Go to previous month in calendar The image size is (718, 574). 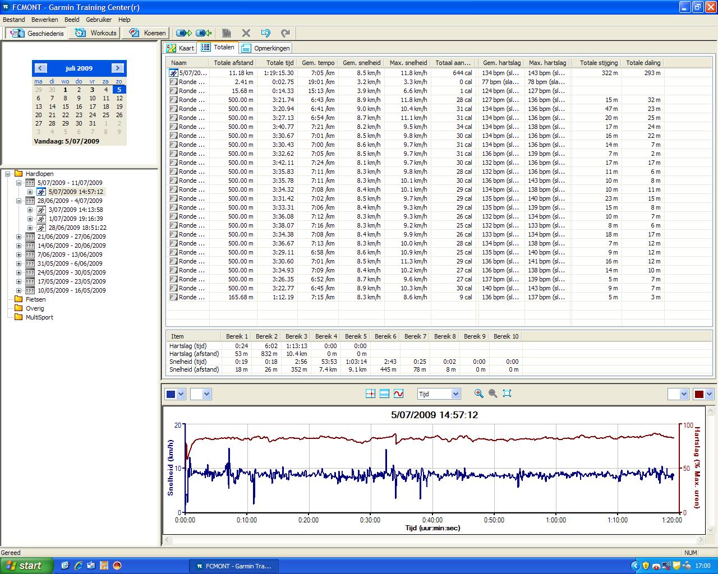point(40,68)
